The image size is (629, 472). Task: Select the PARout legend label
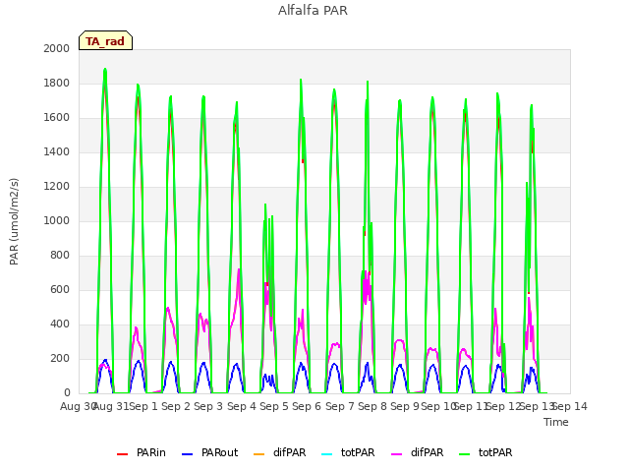coord(219,452)
